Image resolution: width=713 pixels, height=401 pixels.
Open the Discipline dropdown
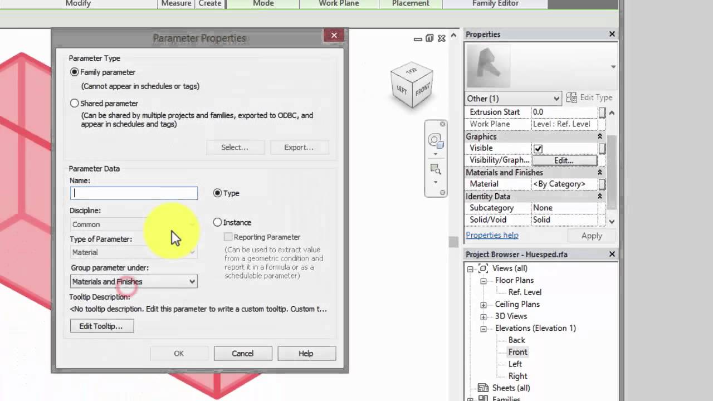(x=134, y=224)
